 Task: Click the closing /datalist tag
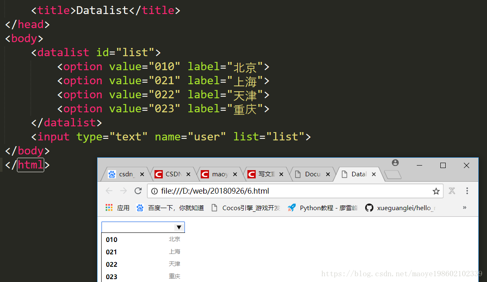(67, 123)
